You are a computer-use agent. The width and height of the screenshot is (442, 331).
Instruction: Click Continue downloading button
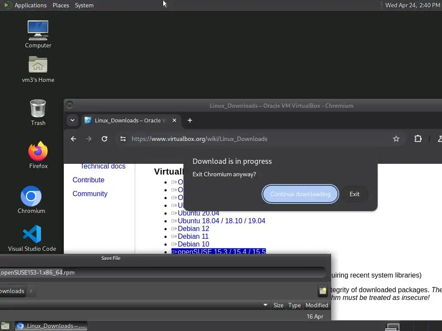[x=300, y=194]
